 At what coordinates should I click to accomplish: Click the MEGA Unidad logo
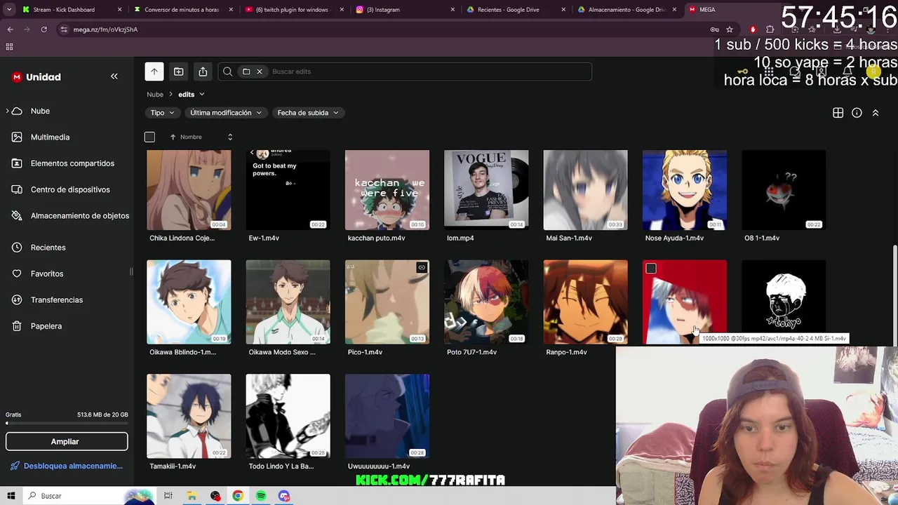coord(36,77)
